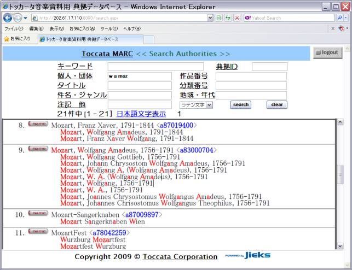The width and height of the screenshot is (352, 270).
Task: Open the お気に入り(A) menu
Action: pyautogui.click(x=82, y=28)
